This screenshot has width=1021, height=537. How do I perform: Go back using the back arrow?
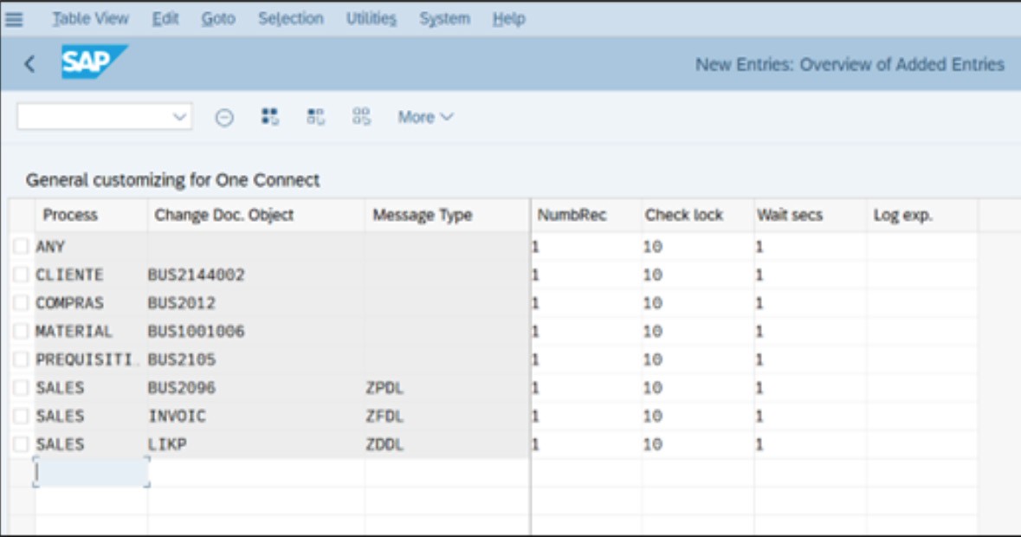click(29, 64)
